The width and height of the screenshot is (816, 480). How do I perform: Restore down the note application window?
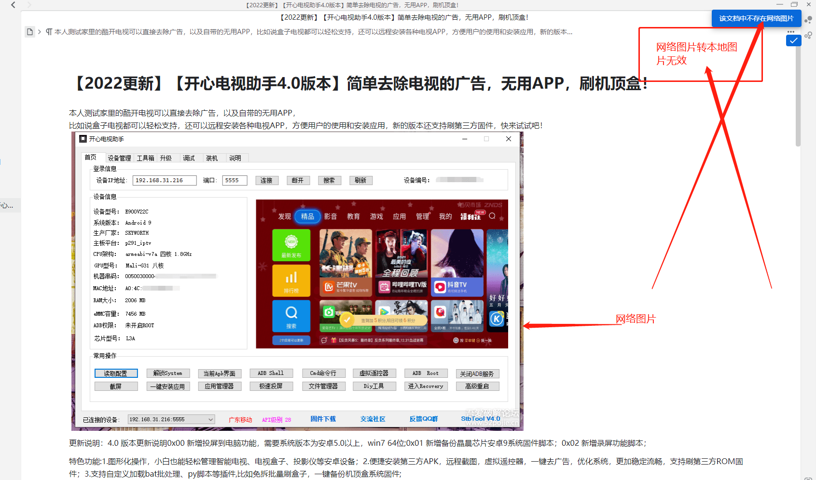794,4
